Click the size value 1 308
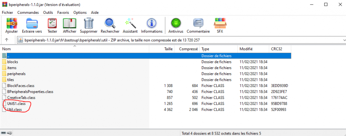This screenshot has width=346, height=136. [168, 86]
